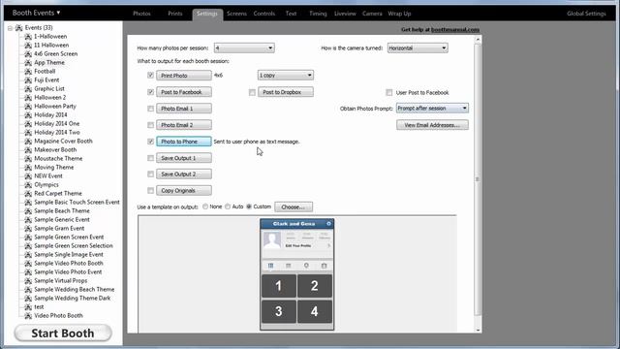
Task: Click the Magazine Cover Booth icon
Action: tap(28, 142)
